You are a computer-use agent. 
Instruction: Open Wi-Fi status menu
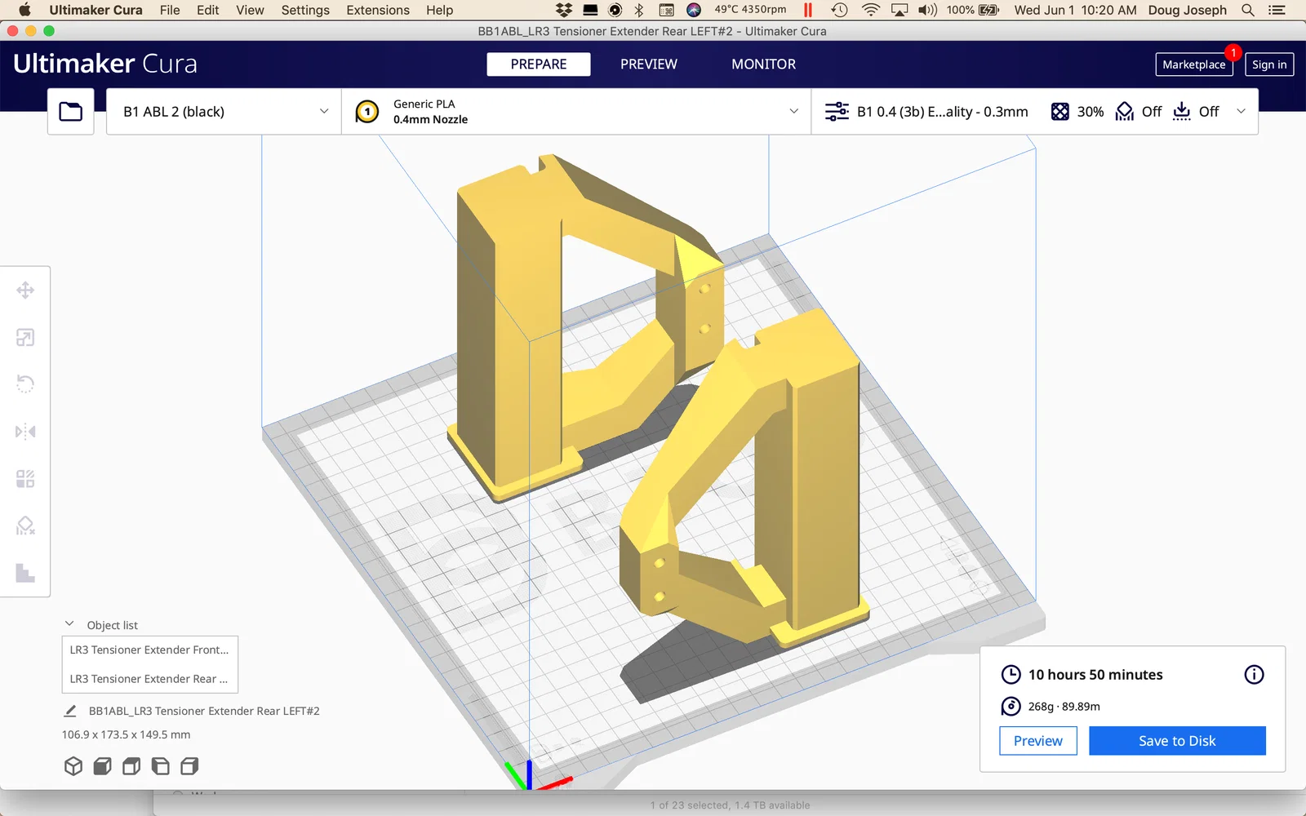click(871, 10)
